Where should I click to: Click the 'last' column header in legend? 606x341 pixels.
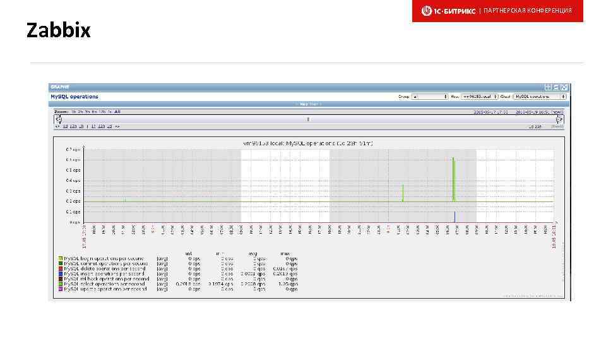tap(189, 254)
